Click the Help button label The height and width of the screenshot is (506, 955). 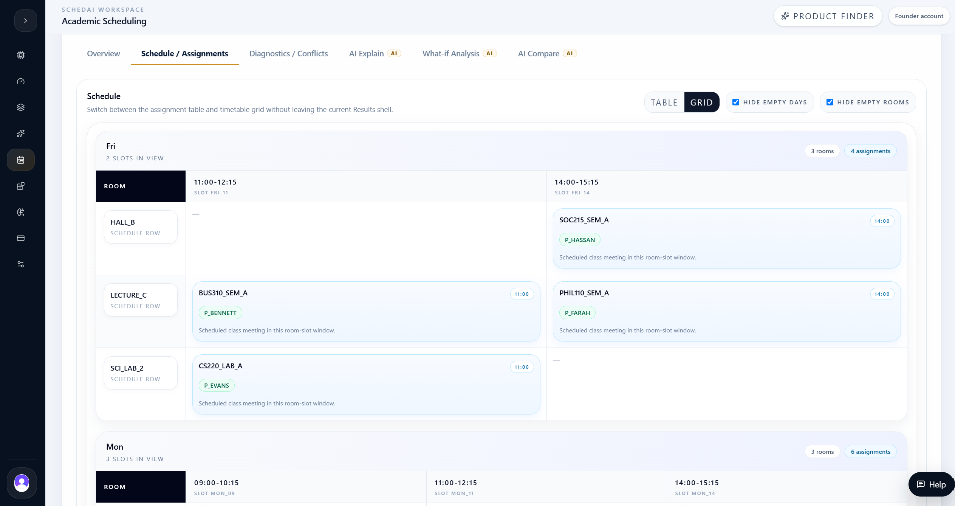[937, 484]
